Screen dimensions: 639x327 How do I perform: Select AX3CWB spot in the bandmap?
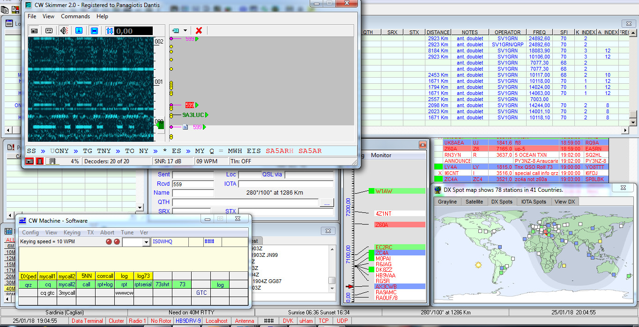400,286
